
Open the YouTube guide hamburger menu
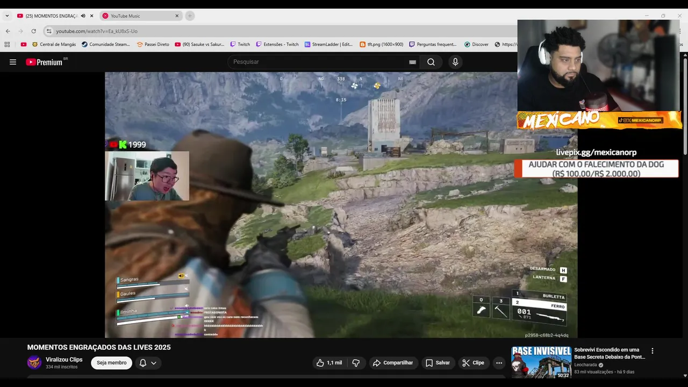tap(13, 62)
